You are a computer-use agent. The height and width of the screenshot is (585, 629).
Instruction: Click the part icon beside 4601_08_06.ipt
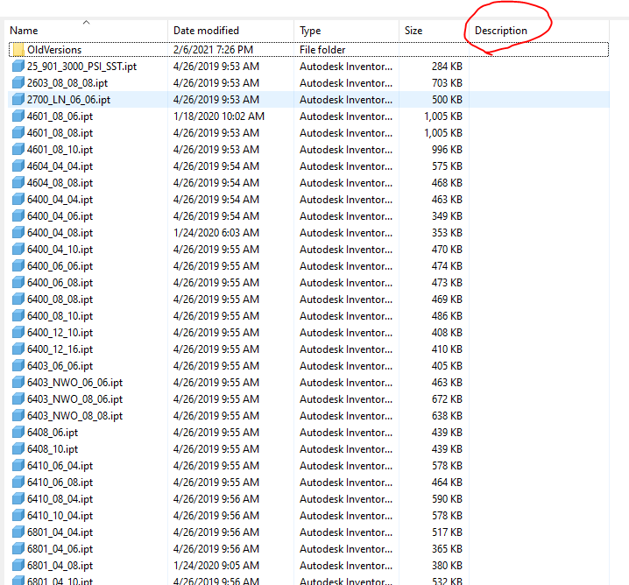pos(18,116)
